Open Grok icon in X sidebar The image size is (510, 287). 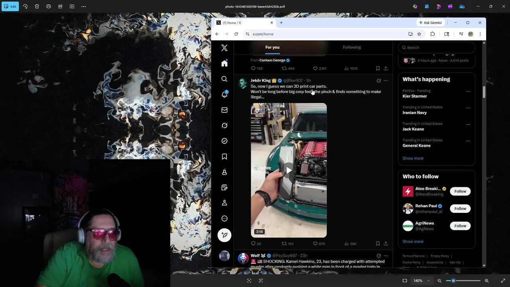(224, 126)
